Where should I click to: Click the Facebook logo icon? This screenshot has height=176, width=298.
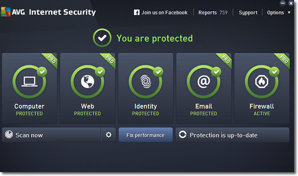pos(136,13)
